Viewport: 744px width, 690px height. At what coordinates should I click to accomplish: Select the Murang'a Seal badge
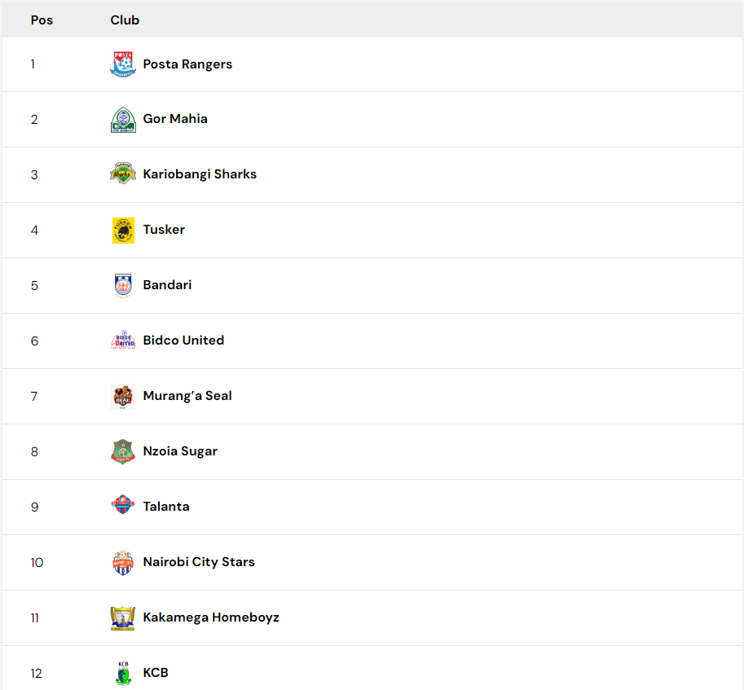123,397
